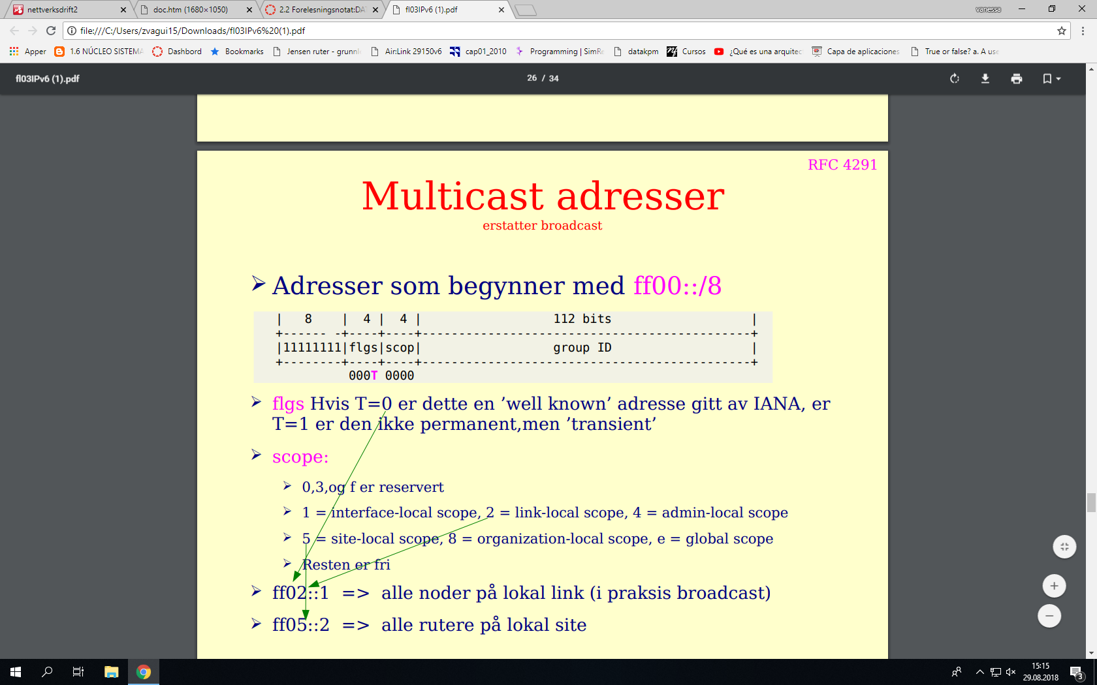Open Task View in taskbar
Image resolution: width=1097 pixels, height=685 pixels.
[78, 672]
